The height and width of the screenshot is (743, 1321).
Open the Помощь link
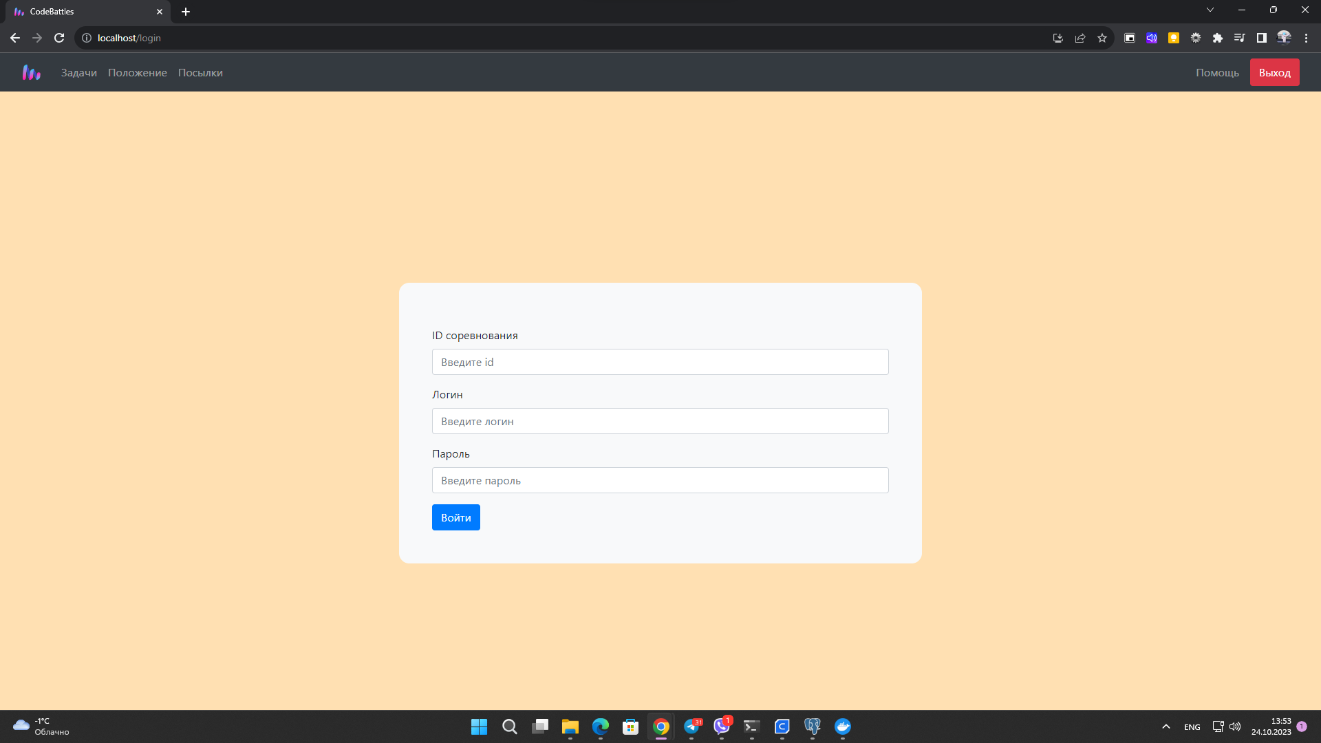pyautogui.click(x=1217, y=73)
